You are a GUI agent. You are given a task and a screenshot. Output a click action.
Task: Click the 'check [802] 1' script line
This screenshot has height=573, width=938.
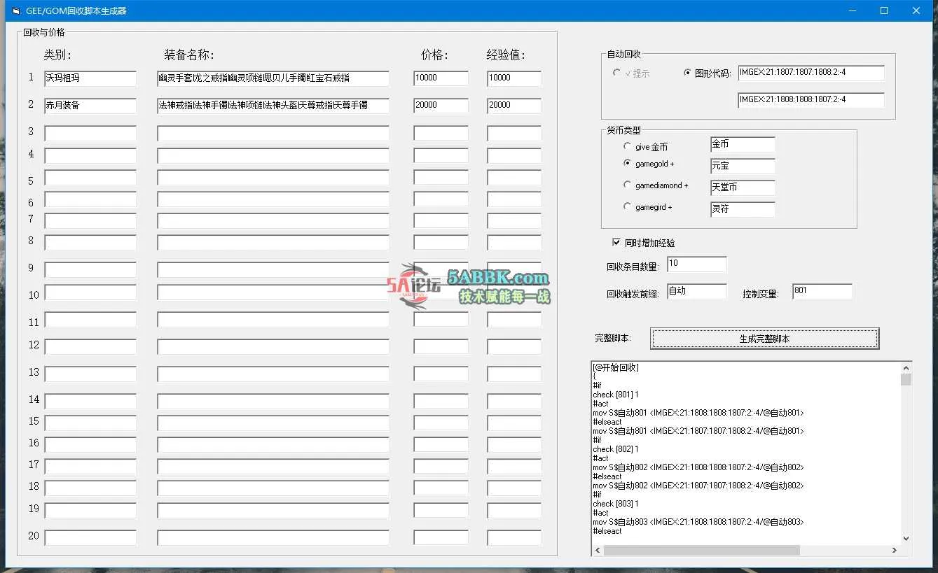point(616,449)
